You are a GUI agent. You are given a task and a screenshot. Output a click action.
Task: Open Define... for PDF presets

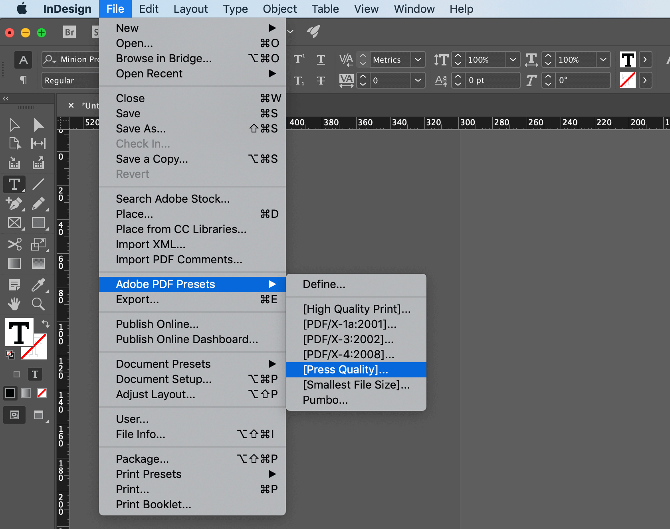[324, 284]
